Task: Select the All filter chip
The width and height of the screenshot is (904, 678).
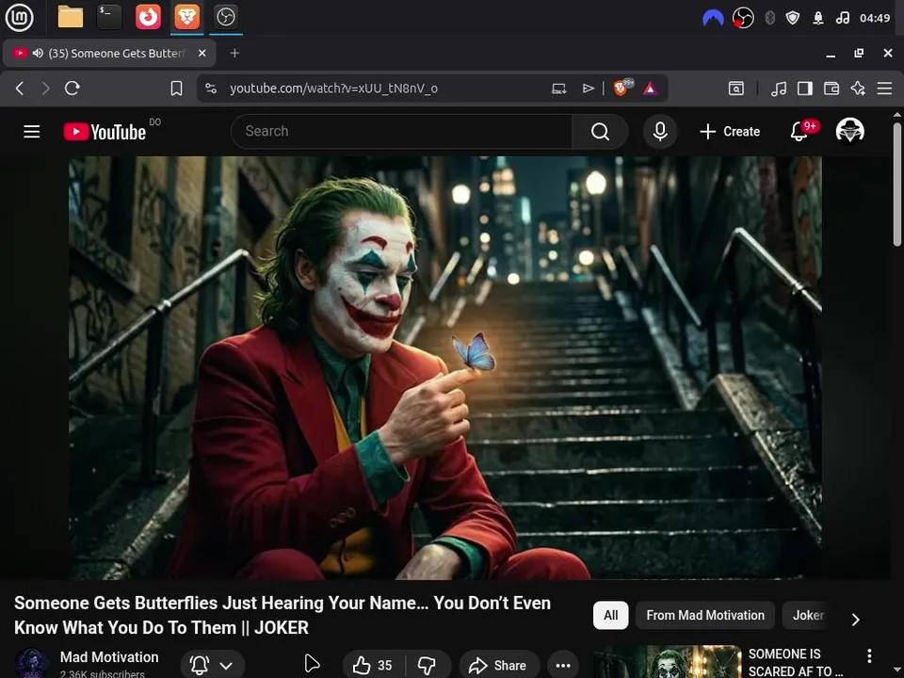Action: pos(610,615)
